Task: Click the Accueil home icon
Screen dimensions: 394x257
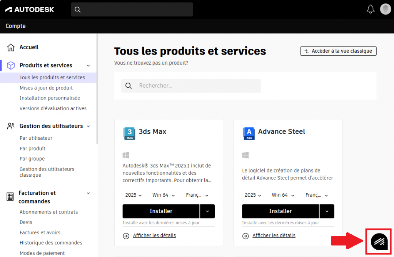Action: pos(11,47)
